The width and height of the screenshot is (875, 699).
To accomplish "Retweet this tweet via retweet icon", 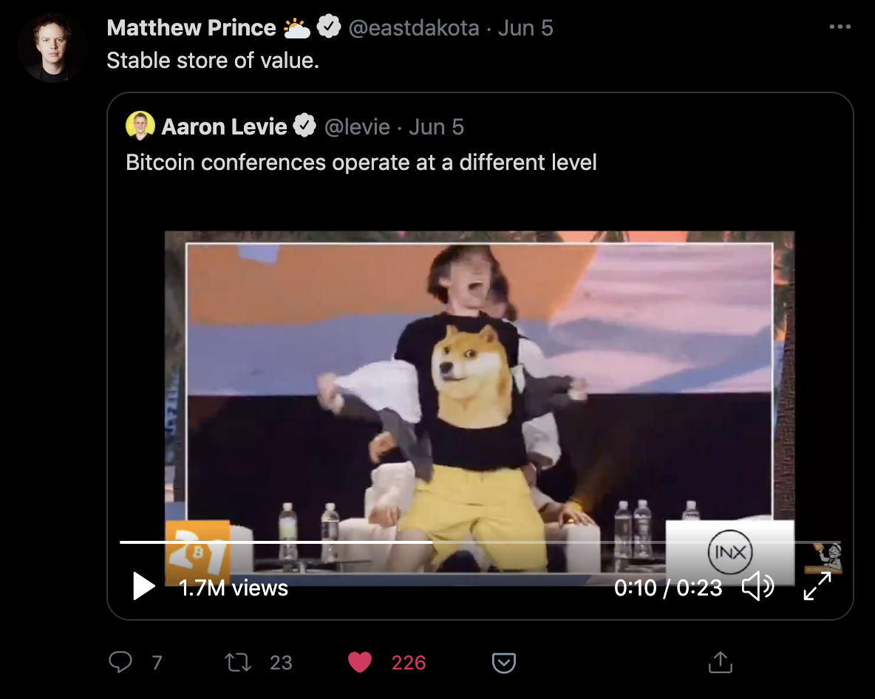I will tap(237, 662).
